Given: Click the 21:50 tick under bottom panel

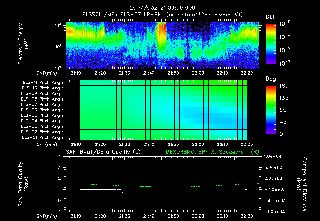Looking at the screenshot, I should (173, 216).
